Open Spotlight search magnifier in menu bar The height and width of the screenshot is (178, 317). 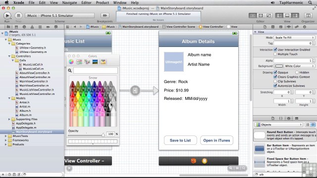(x=310, y=2)
